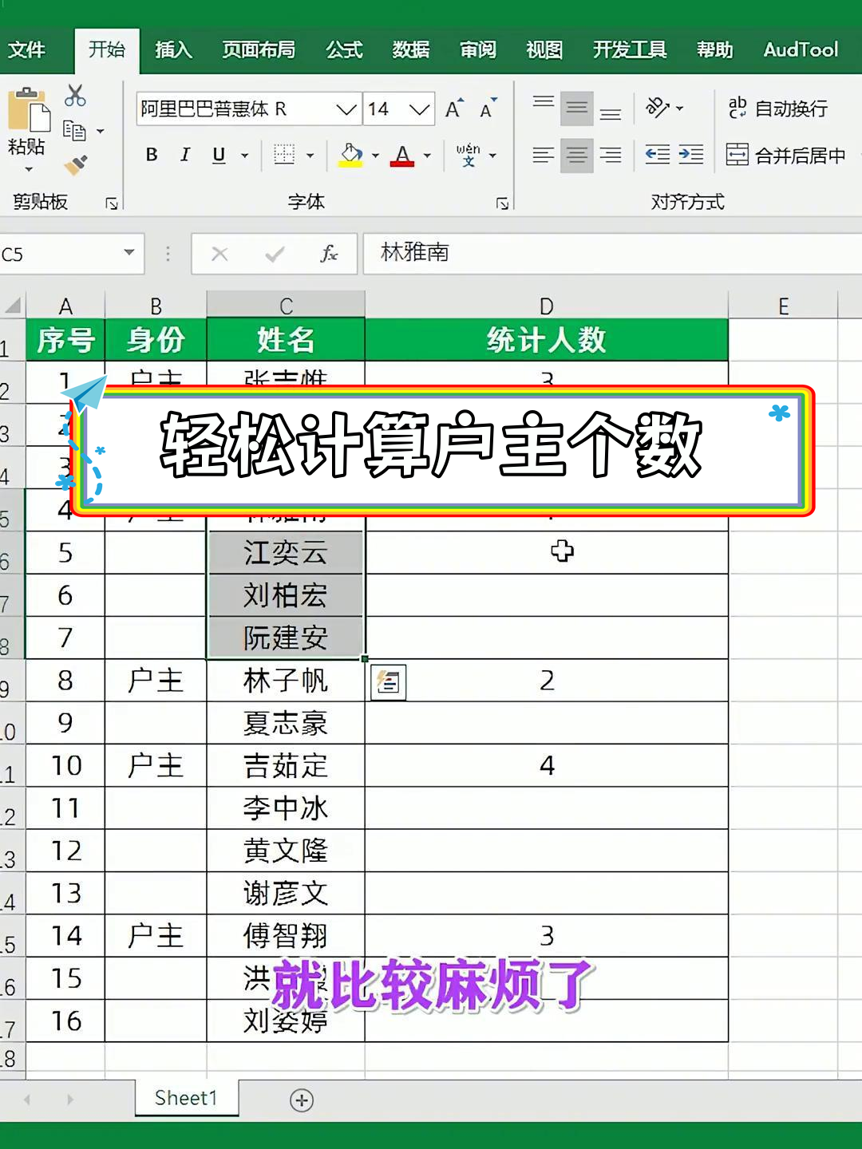Toggle Bold formatting
The image size is (862, 1149).
coord(152,155)
